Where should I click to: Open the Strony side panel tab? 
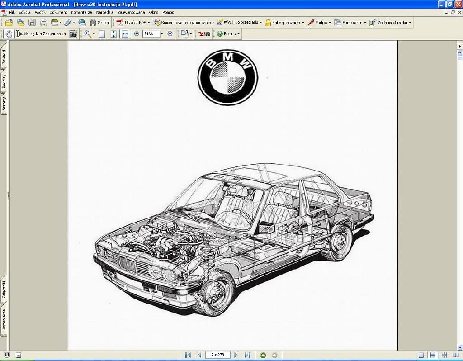(4, 104)
